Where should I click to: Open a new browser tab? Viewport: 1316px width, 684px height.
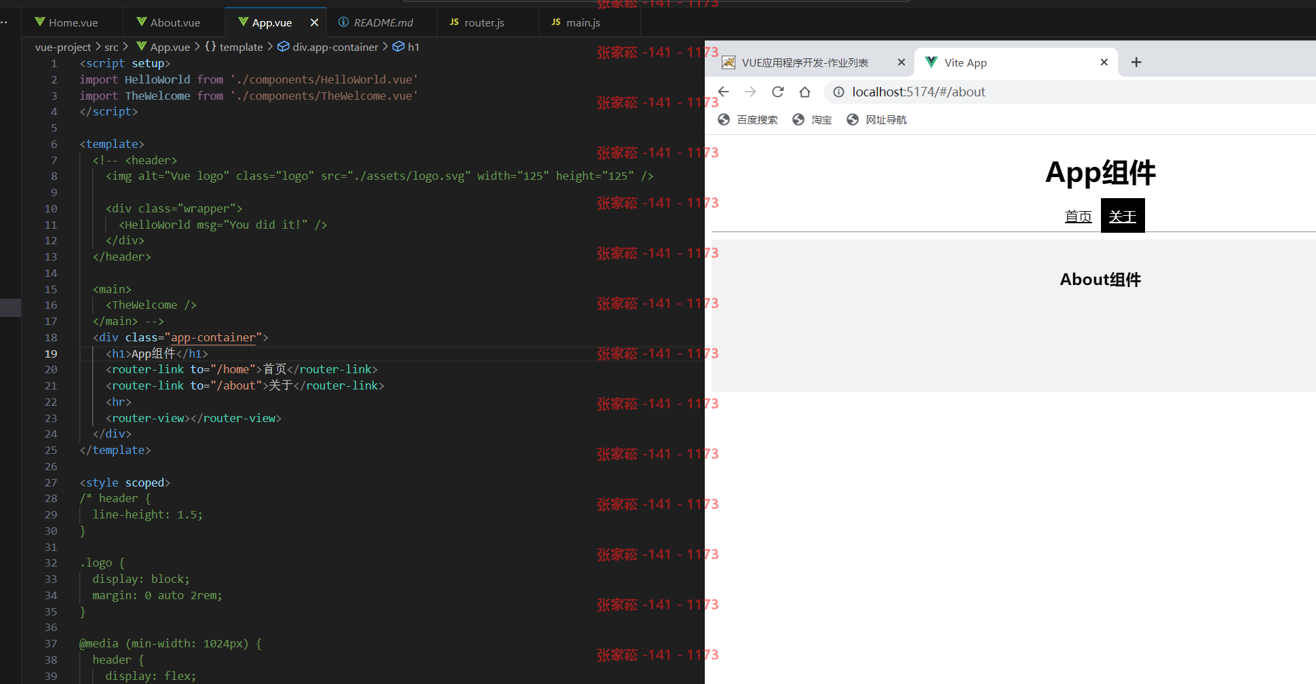(x=1136, y=62)
